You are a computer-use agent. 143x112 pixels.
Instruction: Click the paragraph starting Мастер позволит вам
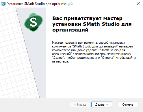click(94, 52)
